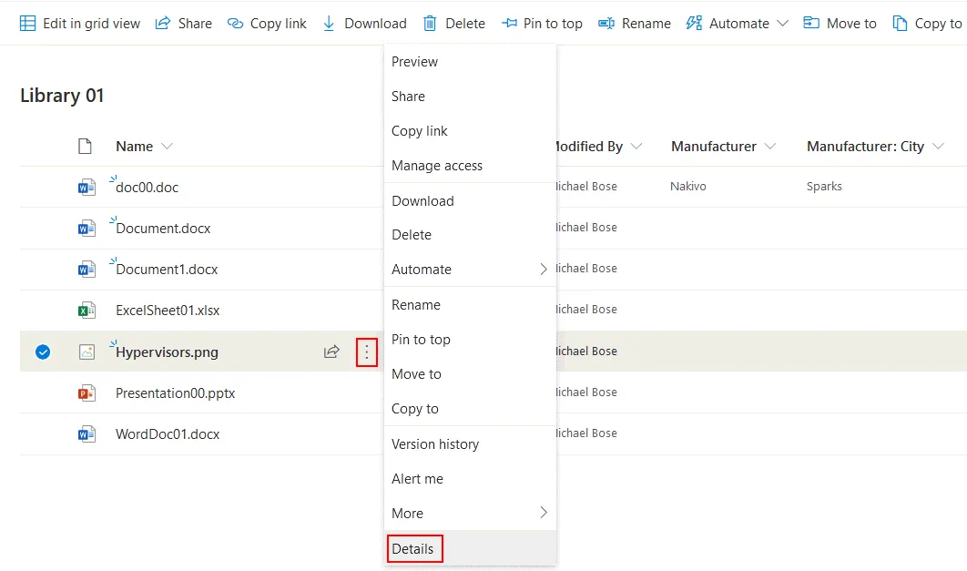
Task: Choose Version history from context menu
Action: point(434,444)
